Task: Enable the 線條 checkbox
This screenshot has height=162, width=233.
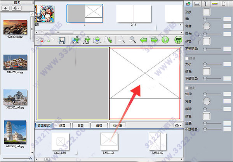Action: click(187, 58)
